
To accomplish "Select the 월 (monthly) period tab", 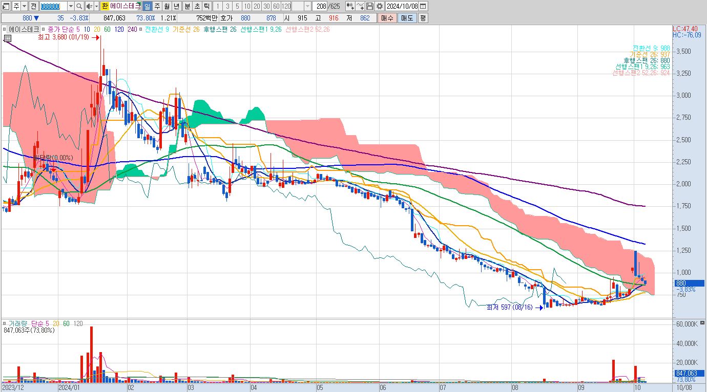I will tap(167, 6).
